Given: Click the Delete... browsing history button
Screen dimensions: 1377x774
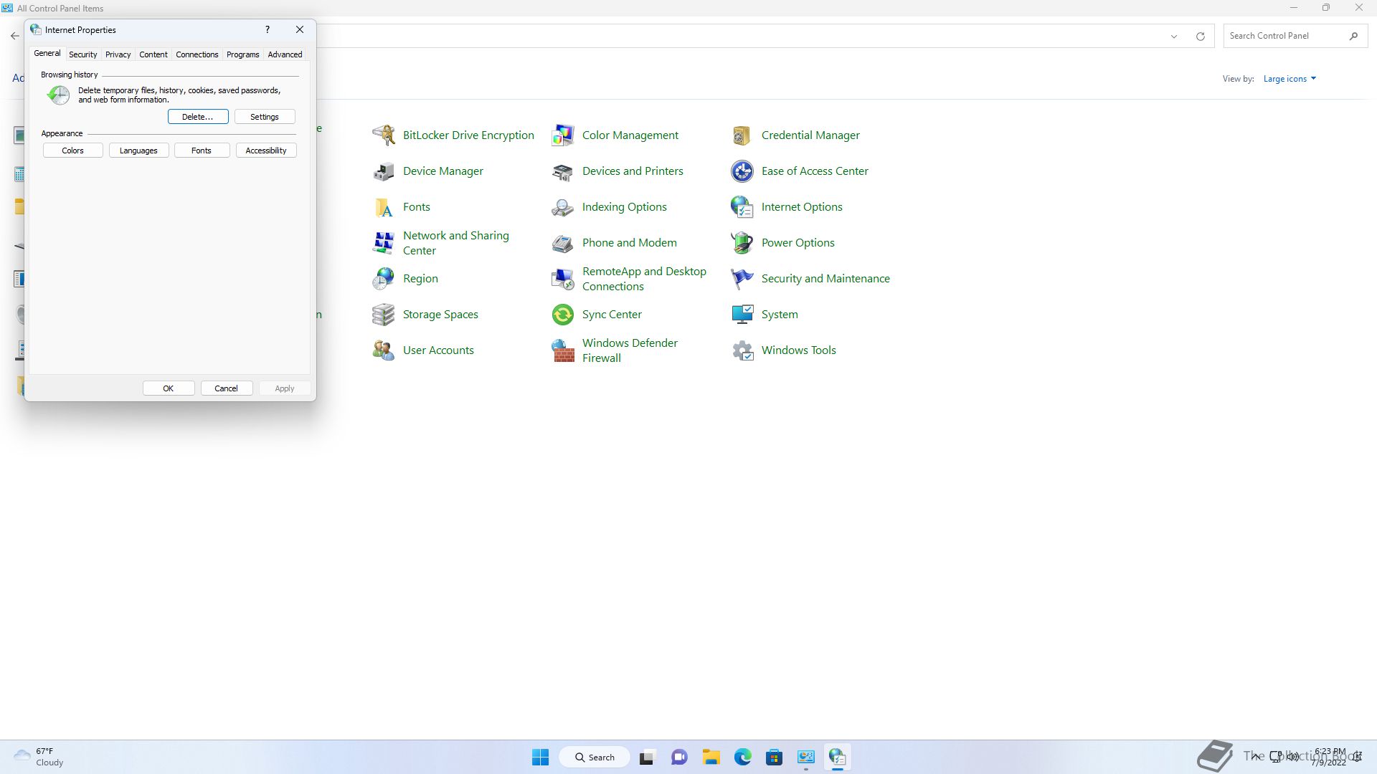Looking at the screenshot, I should point(198,117).
